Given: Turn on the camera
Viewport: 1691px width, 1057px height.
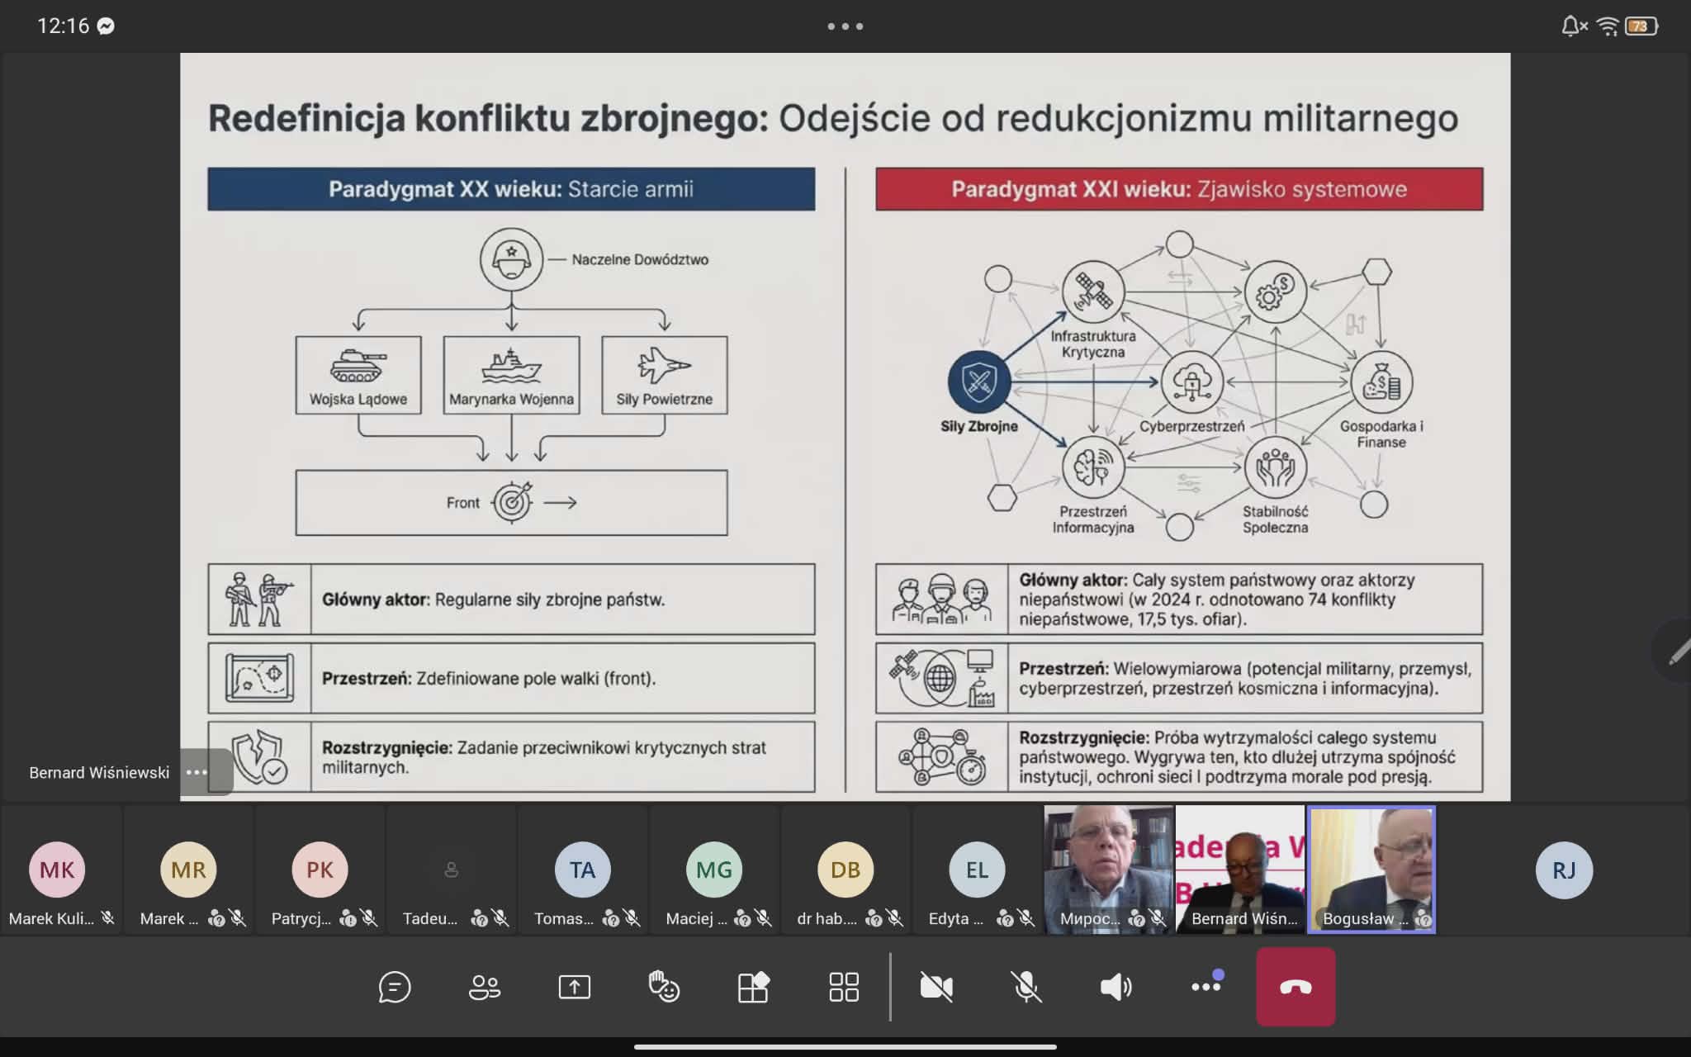Looking at the screenshot, I should (x=936, y=987).
